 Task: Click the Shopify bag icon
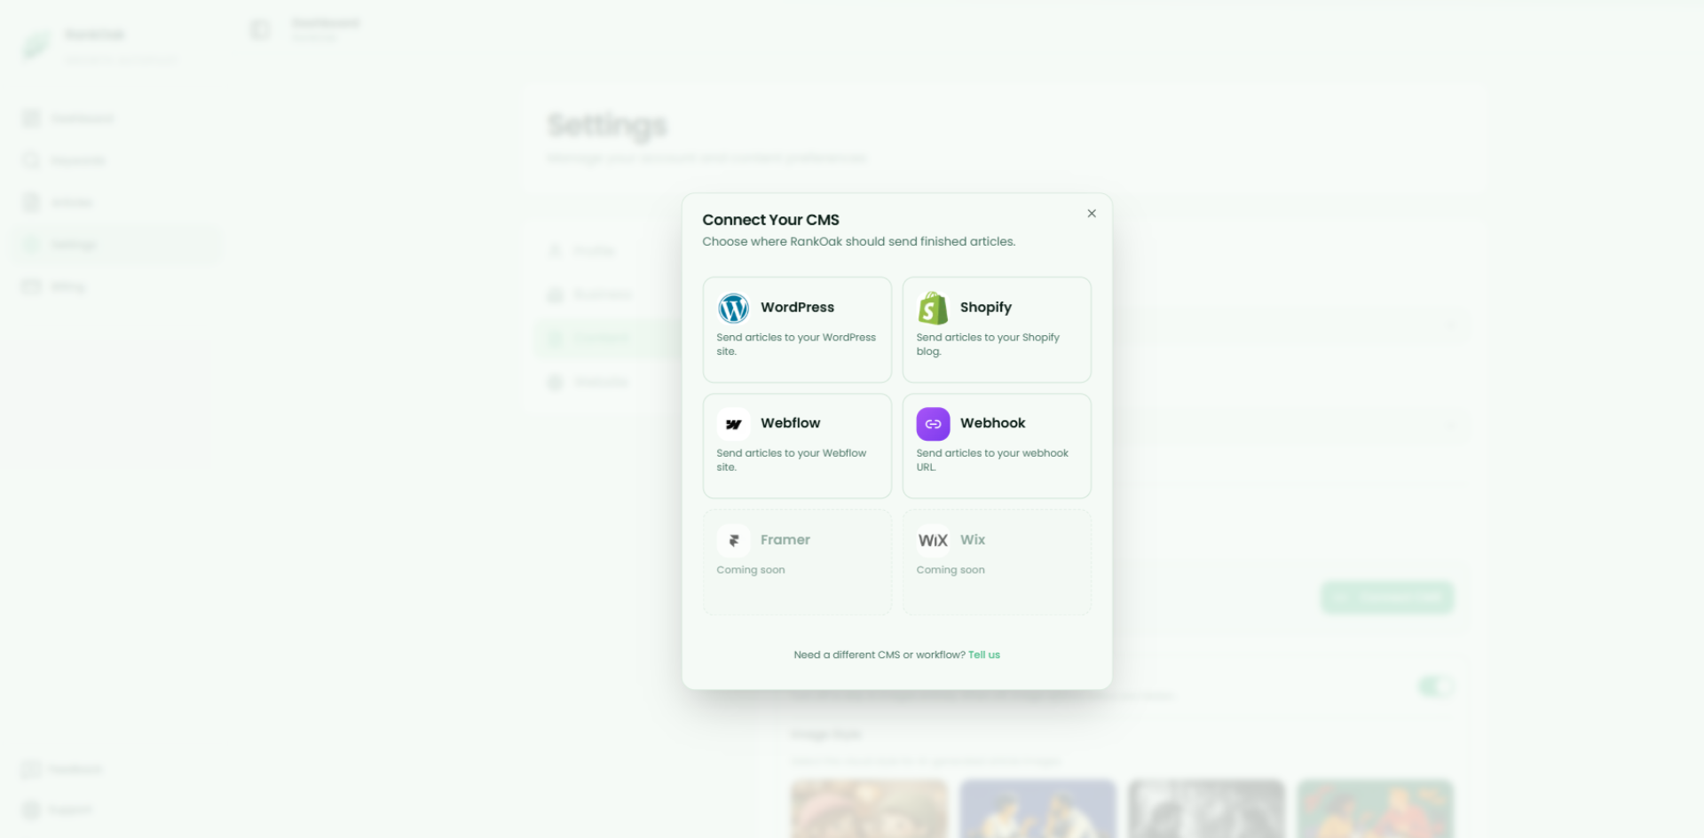click(x=933, y=308)
